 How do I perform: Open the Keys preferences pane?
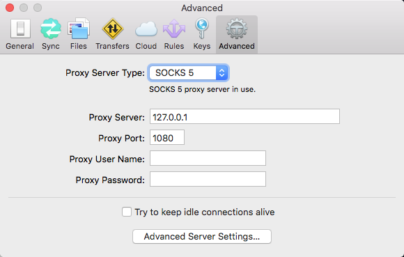[x=202, y=34]
